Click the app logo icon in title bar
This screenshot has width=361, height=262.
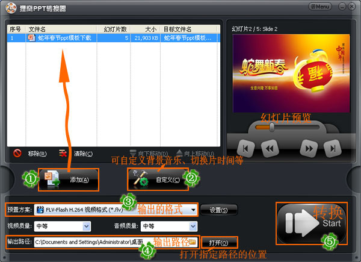click(x=11, y=8)
